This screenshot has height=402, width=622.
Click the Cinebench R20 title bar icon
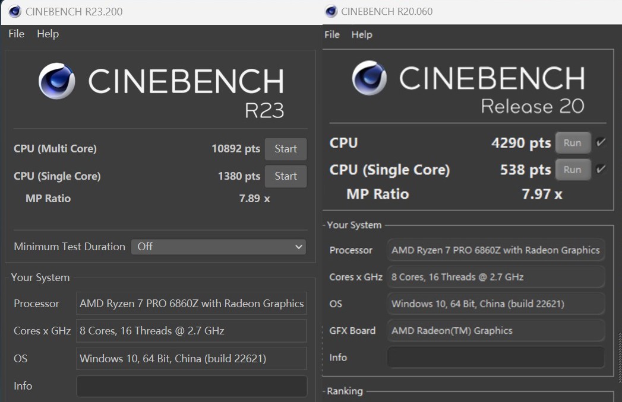(331, 11)
